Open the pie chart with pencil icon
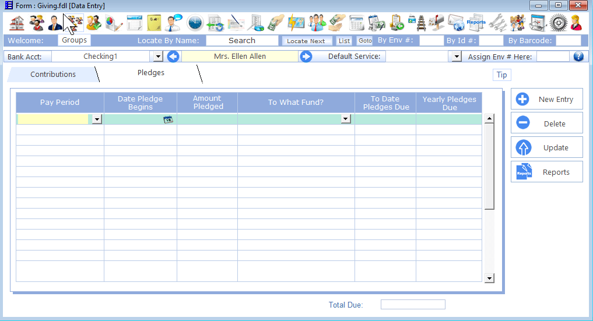This screenshot has height=321, width=593. [x=114, y=23]
